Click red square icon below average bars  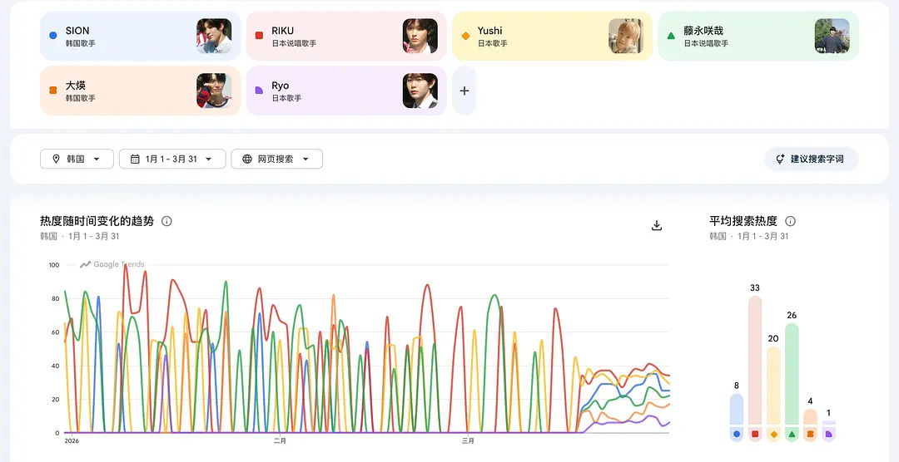pyautogui.click(x=755, y=435)
